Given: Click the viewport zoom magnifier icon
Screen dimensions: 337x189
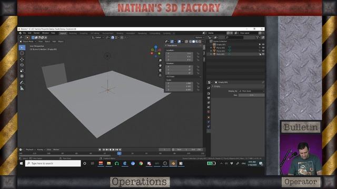Looking at the screenshot, I should pos(160,60).
